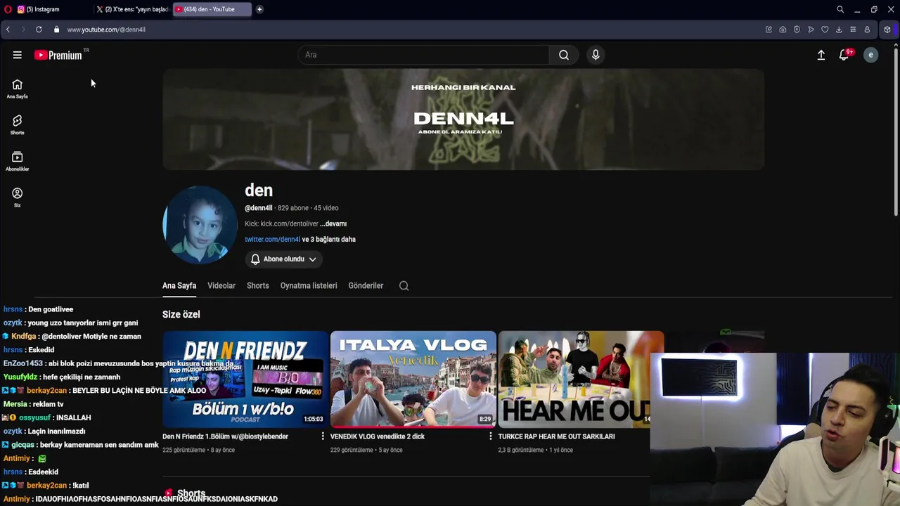Click the magnifier search button
900x506 pixels.
tap(564, 55)
